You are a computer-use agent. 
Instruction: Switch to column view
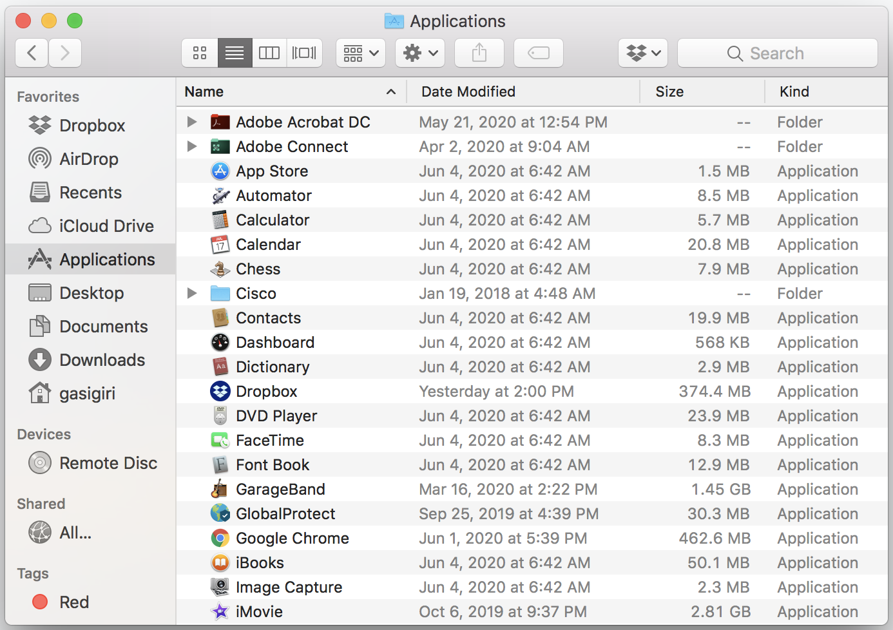point(269,53)
